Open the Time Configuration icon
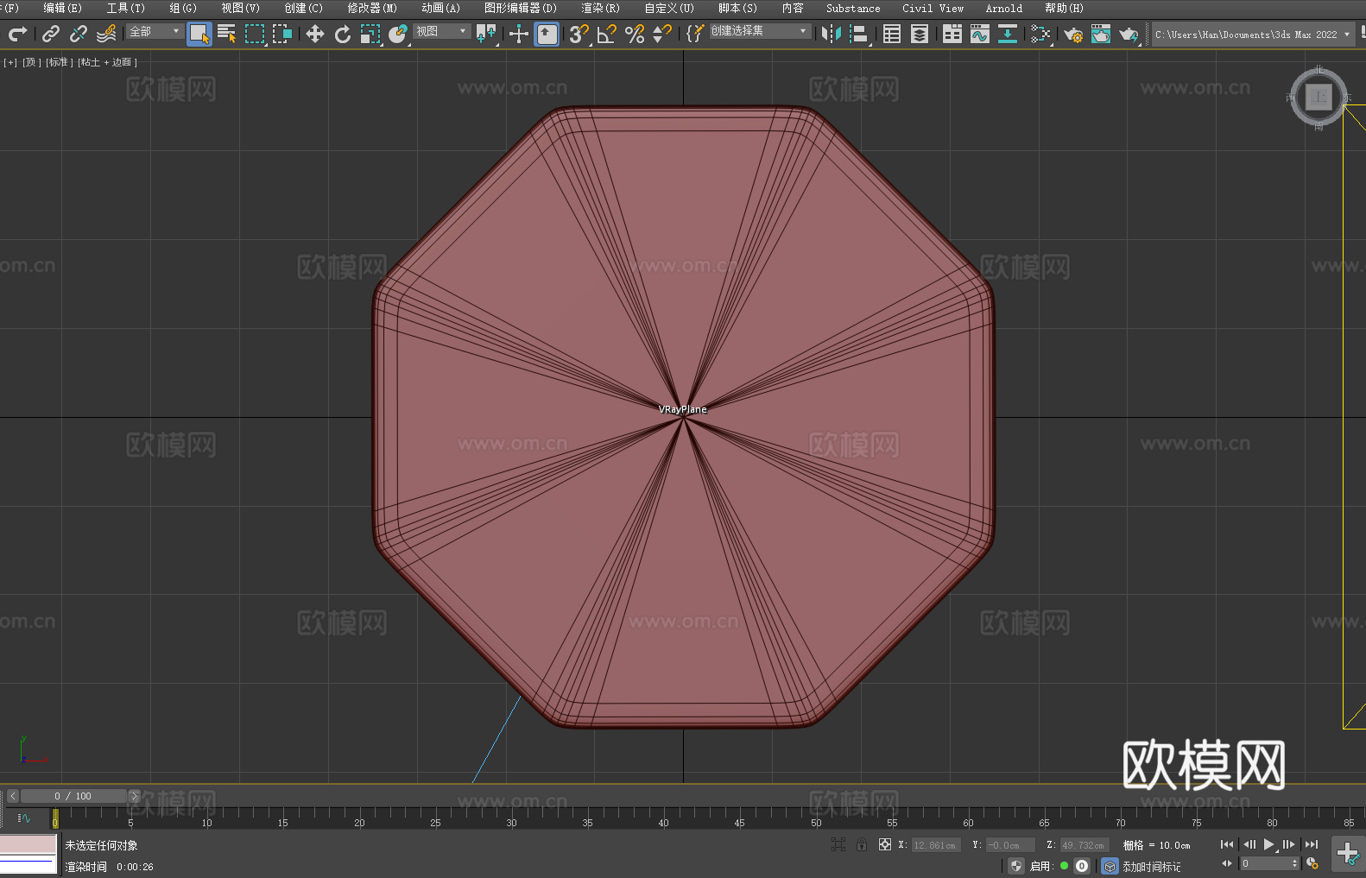Screen dimensions: 1366x878 (x=1312, y=863)
